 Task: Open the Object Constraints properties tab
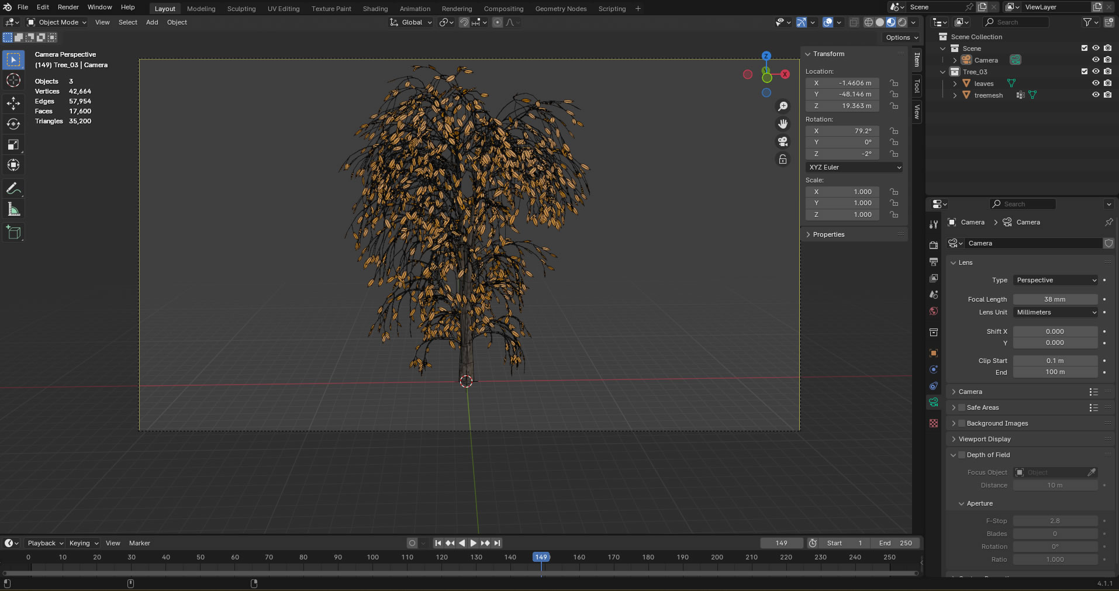tap(934, 385)
